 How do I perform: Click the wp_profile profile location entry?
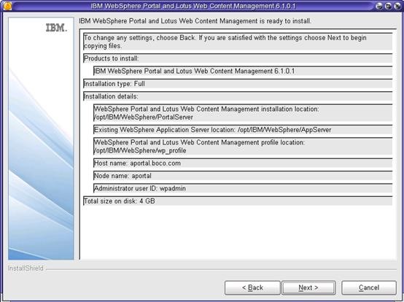(x=243, y=147)
